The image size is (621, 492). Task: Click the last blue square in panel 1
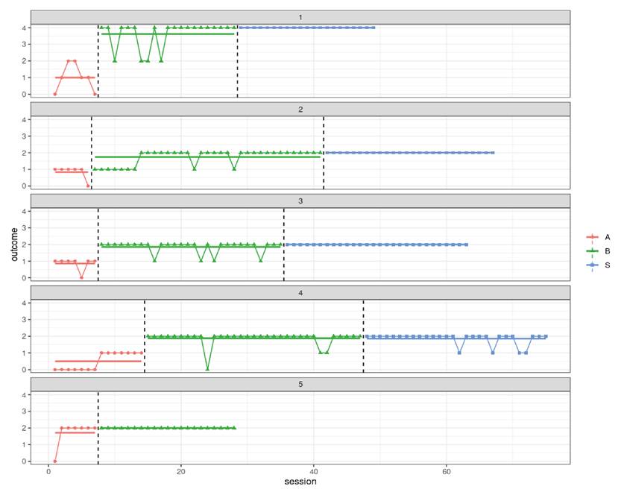pyautogui.click(x=373, y=28)
